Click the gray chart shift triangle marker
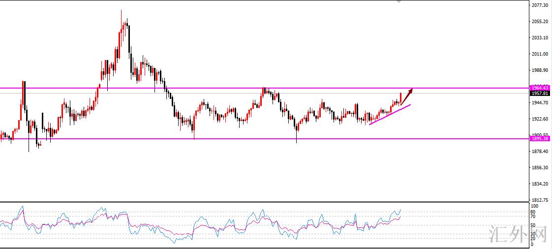Image resolution: width=552 pixels, height=249 pixels. (399, 2)
